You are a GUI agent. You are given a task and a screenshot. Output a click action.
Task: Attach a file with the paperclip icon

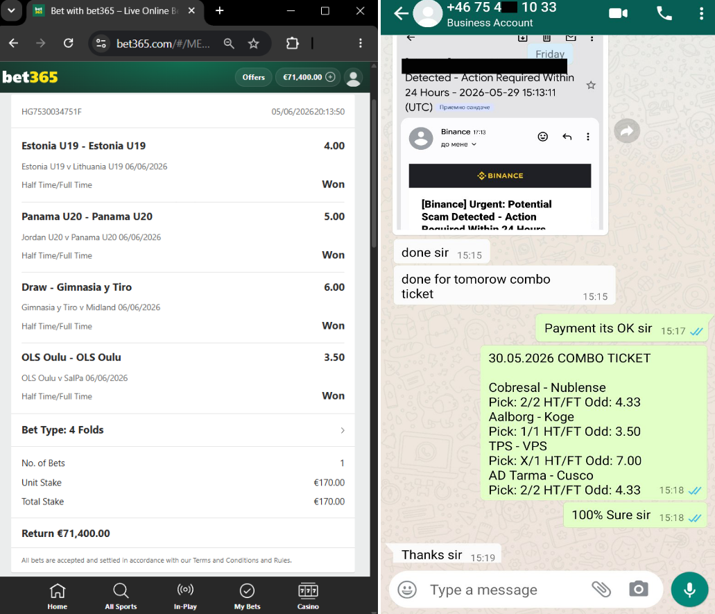601,589
